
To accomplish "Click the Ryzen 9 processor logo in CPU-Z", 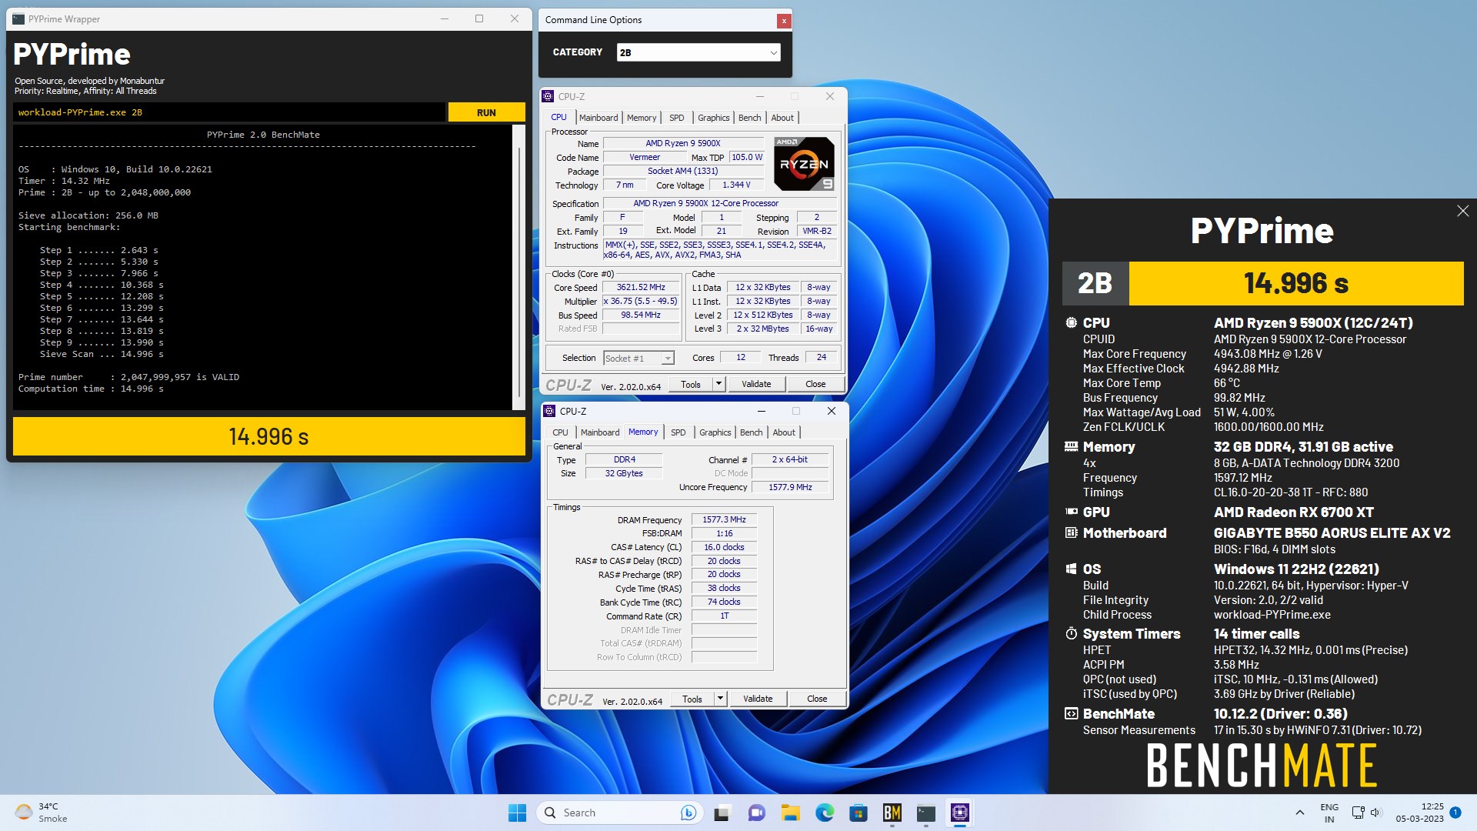I will [x=803, y=163].
